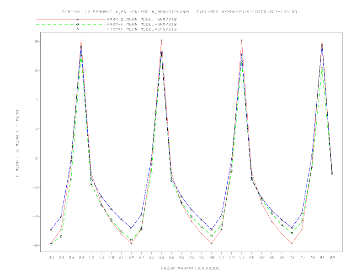Select legend entry PARM=O_MEAN MODEL=NAM/218
This screenshot has height=280, width=362.
(x=142, y=19)
